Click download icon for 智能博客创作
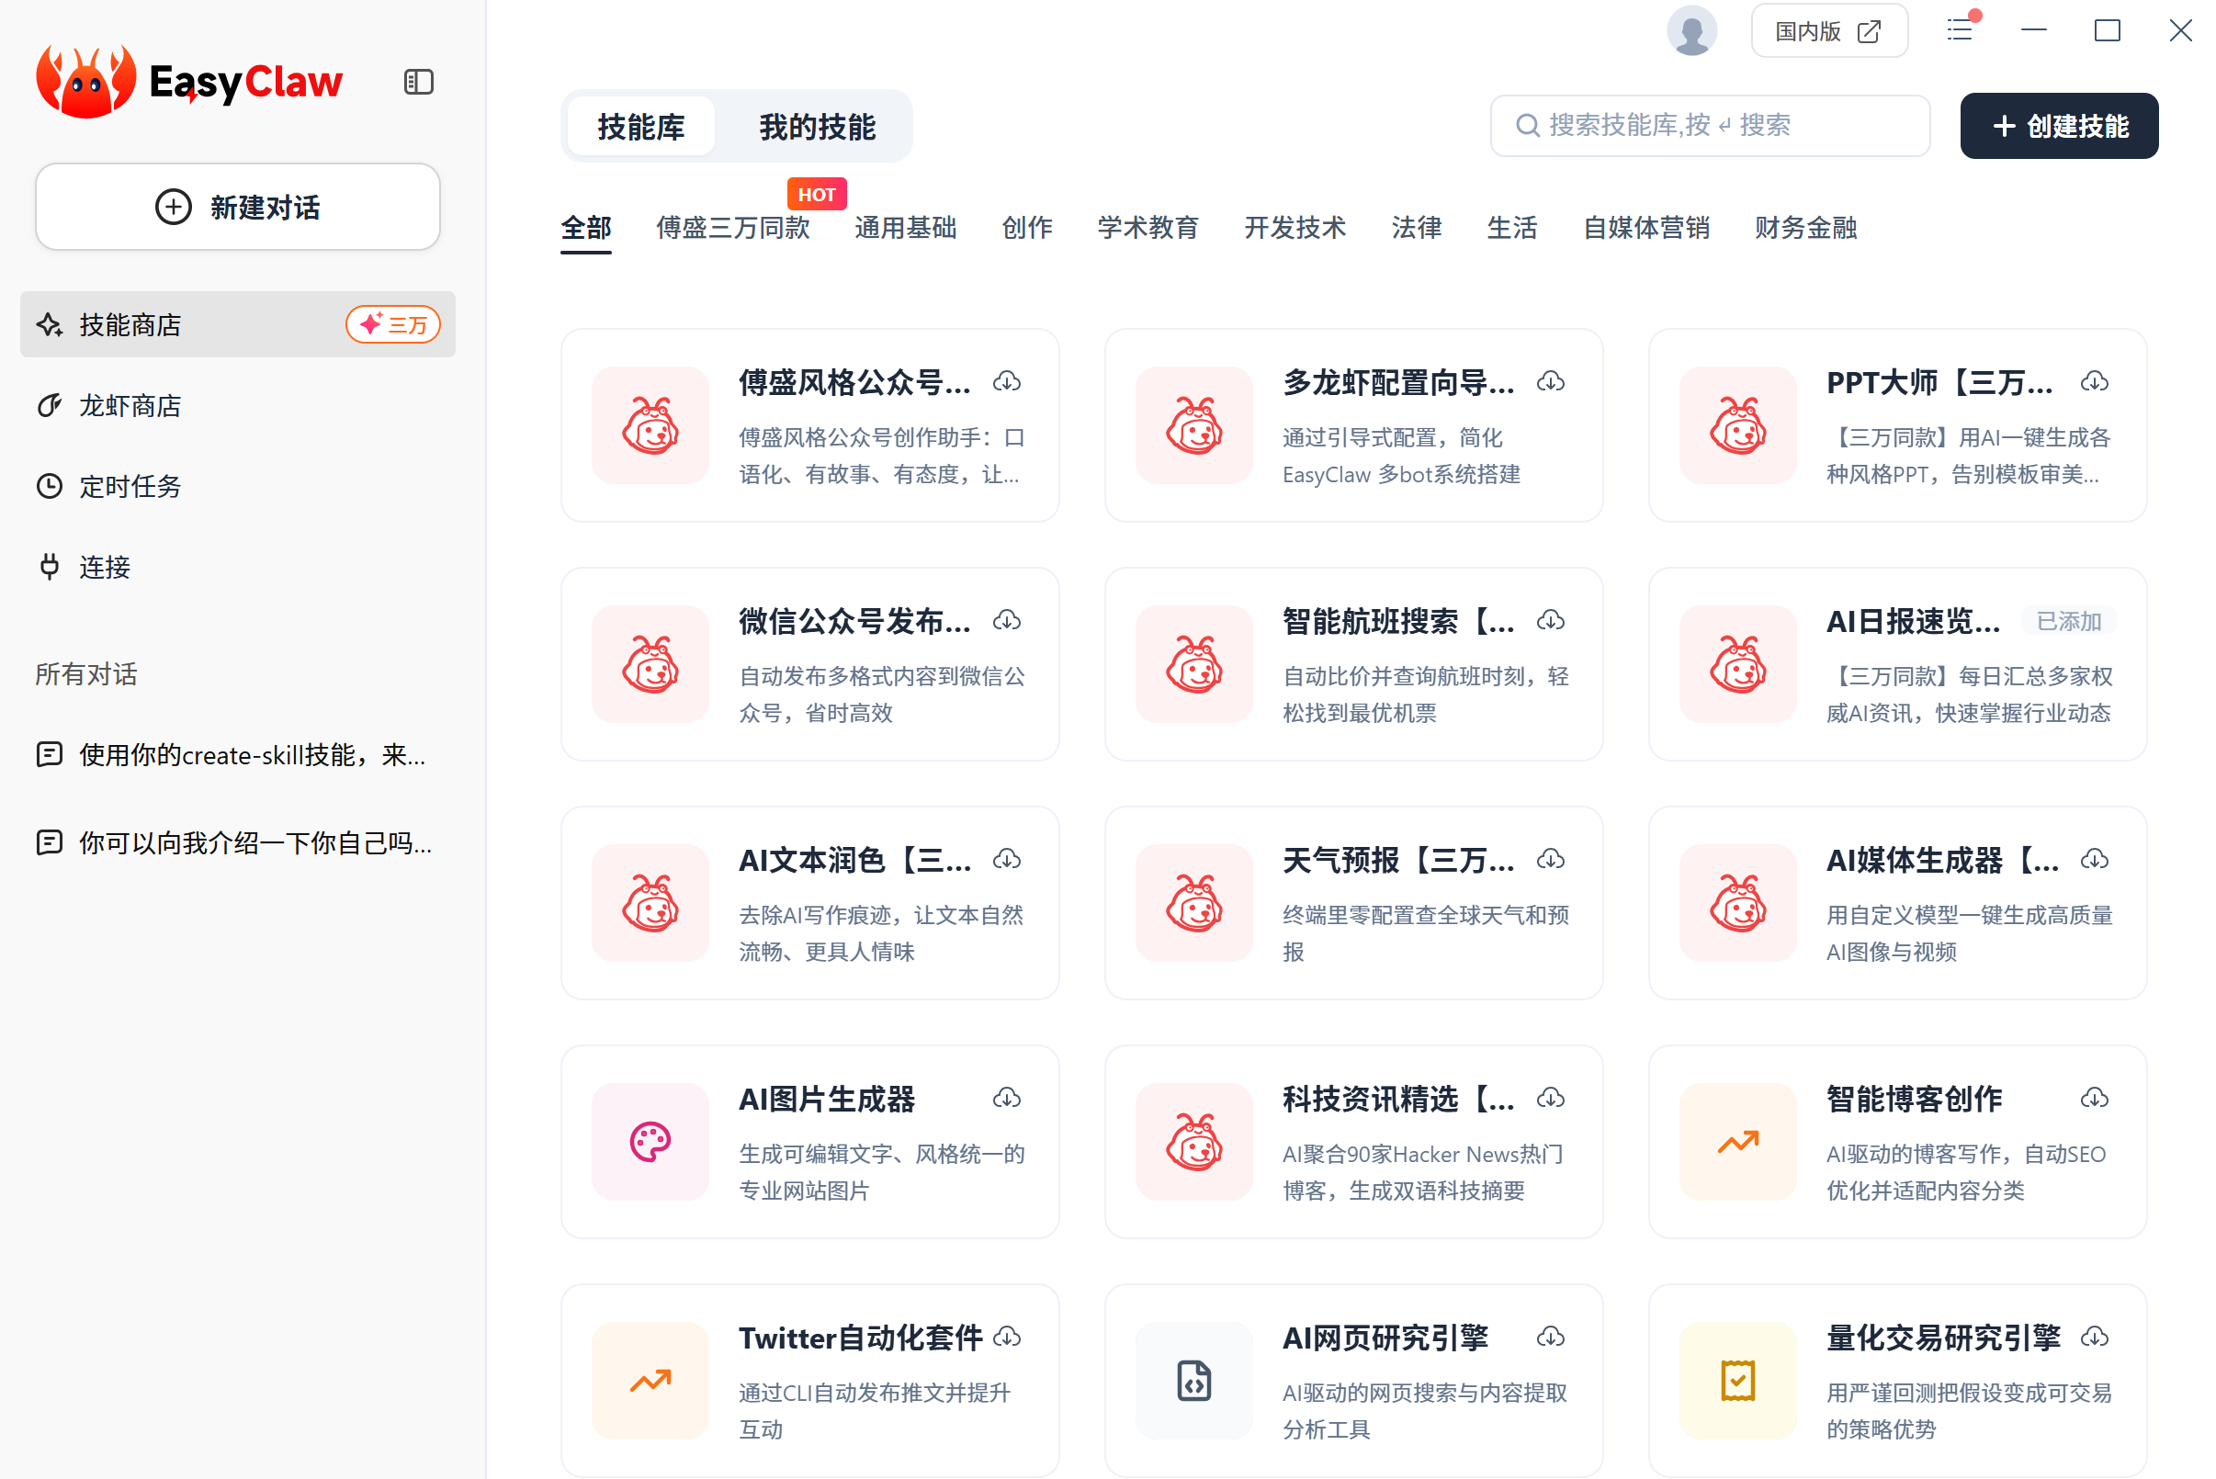 coord(2095,1098)
